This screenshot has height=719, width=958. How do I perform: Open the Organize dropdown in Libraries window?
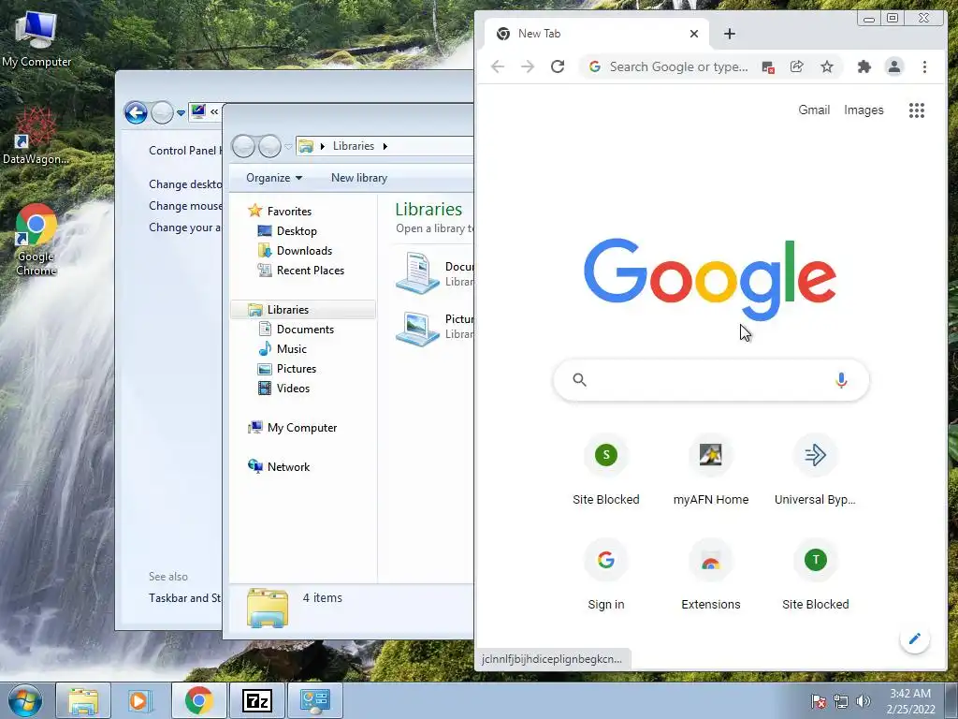click(x=274, y=178)
